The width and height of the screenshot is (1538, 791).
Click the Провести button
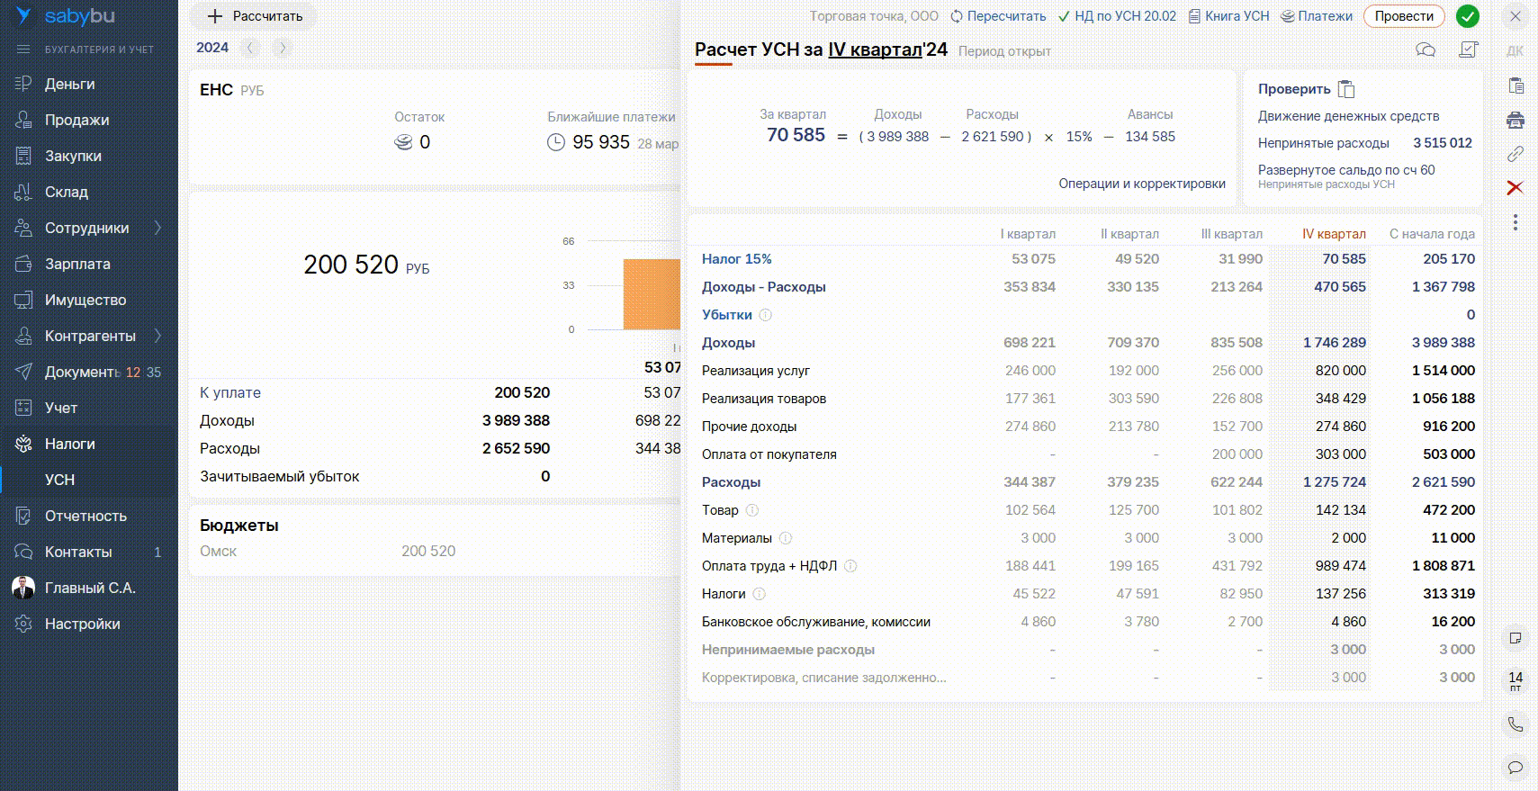pyautogui.click(x=1404, y=16)
